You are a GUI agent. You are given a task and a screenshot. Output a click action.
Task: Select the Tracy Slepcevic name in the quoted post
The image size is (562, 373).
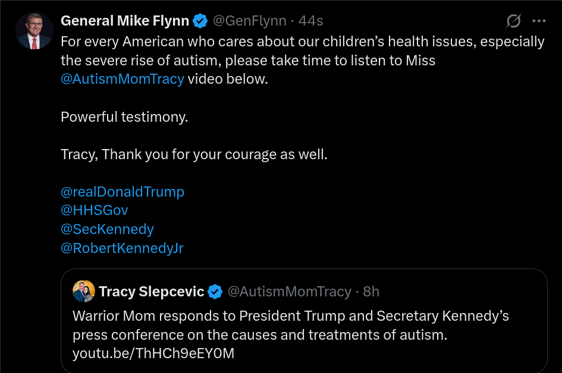point(152,292)
